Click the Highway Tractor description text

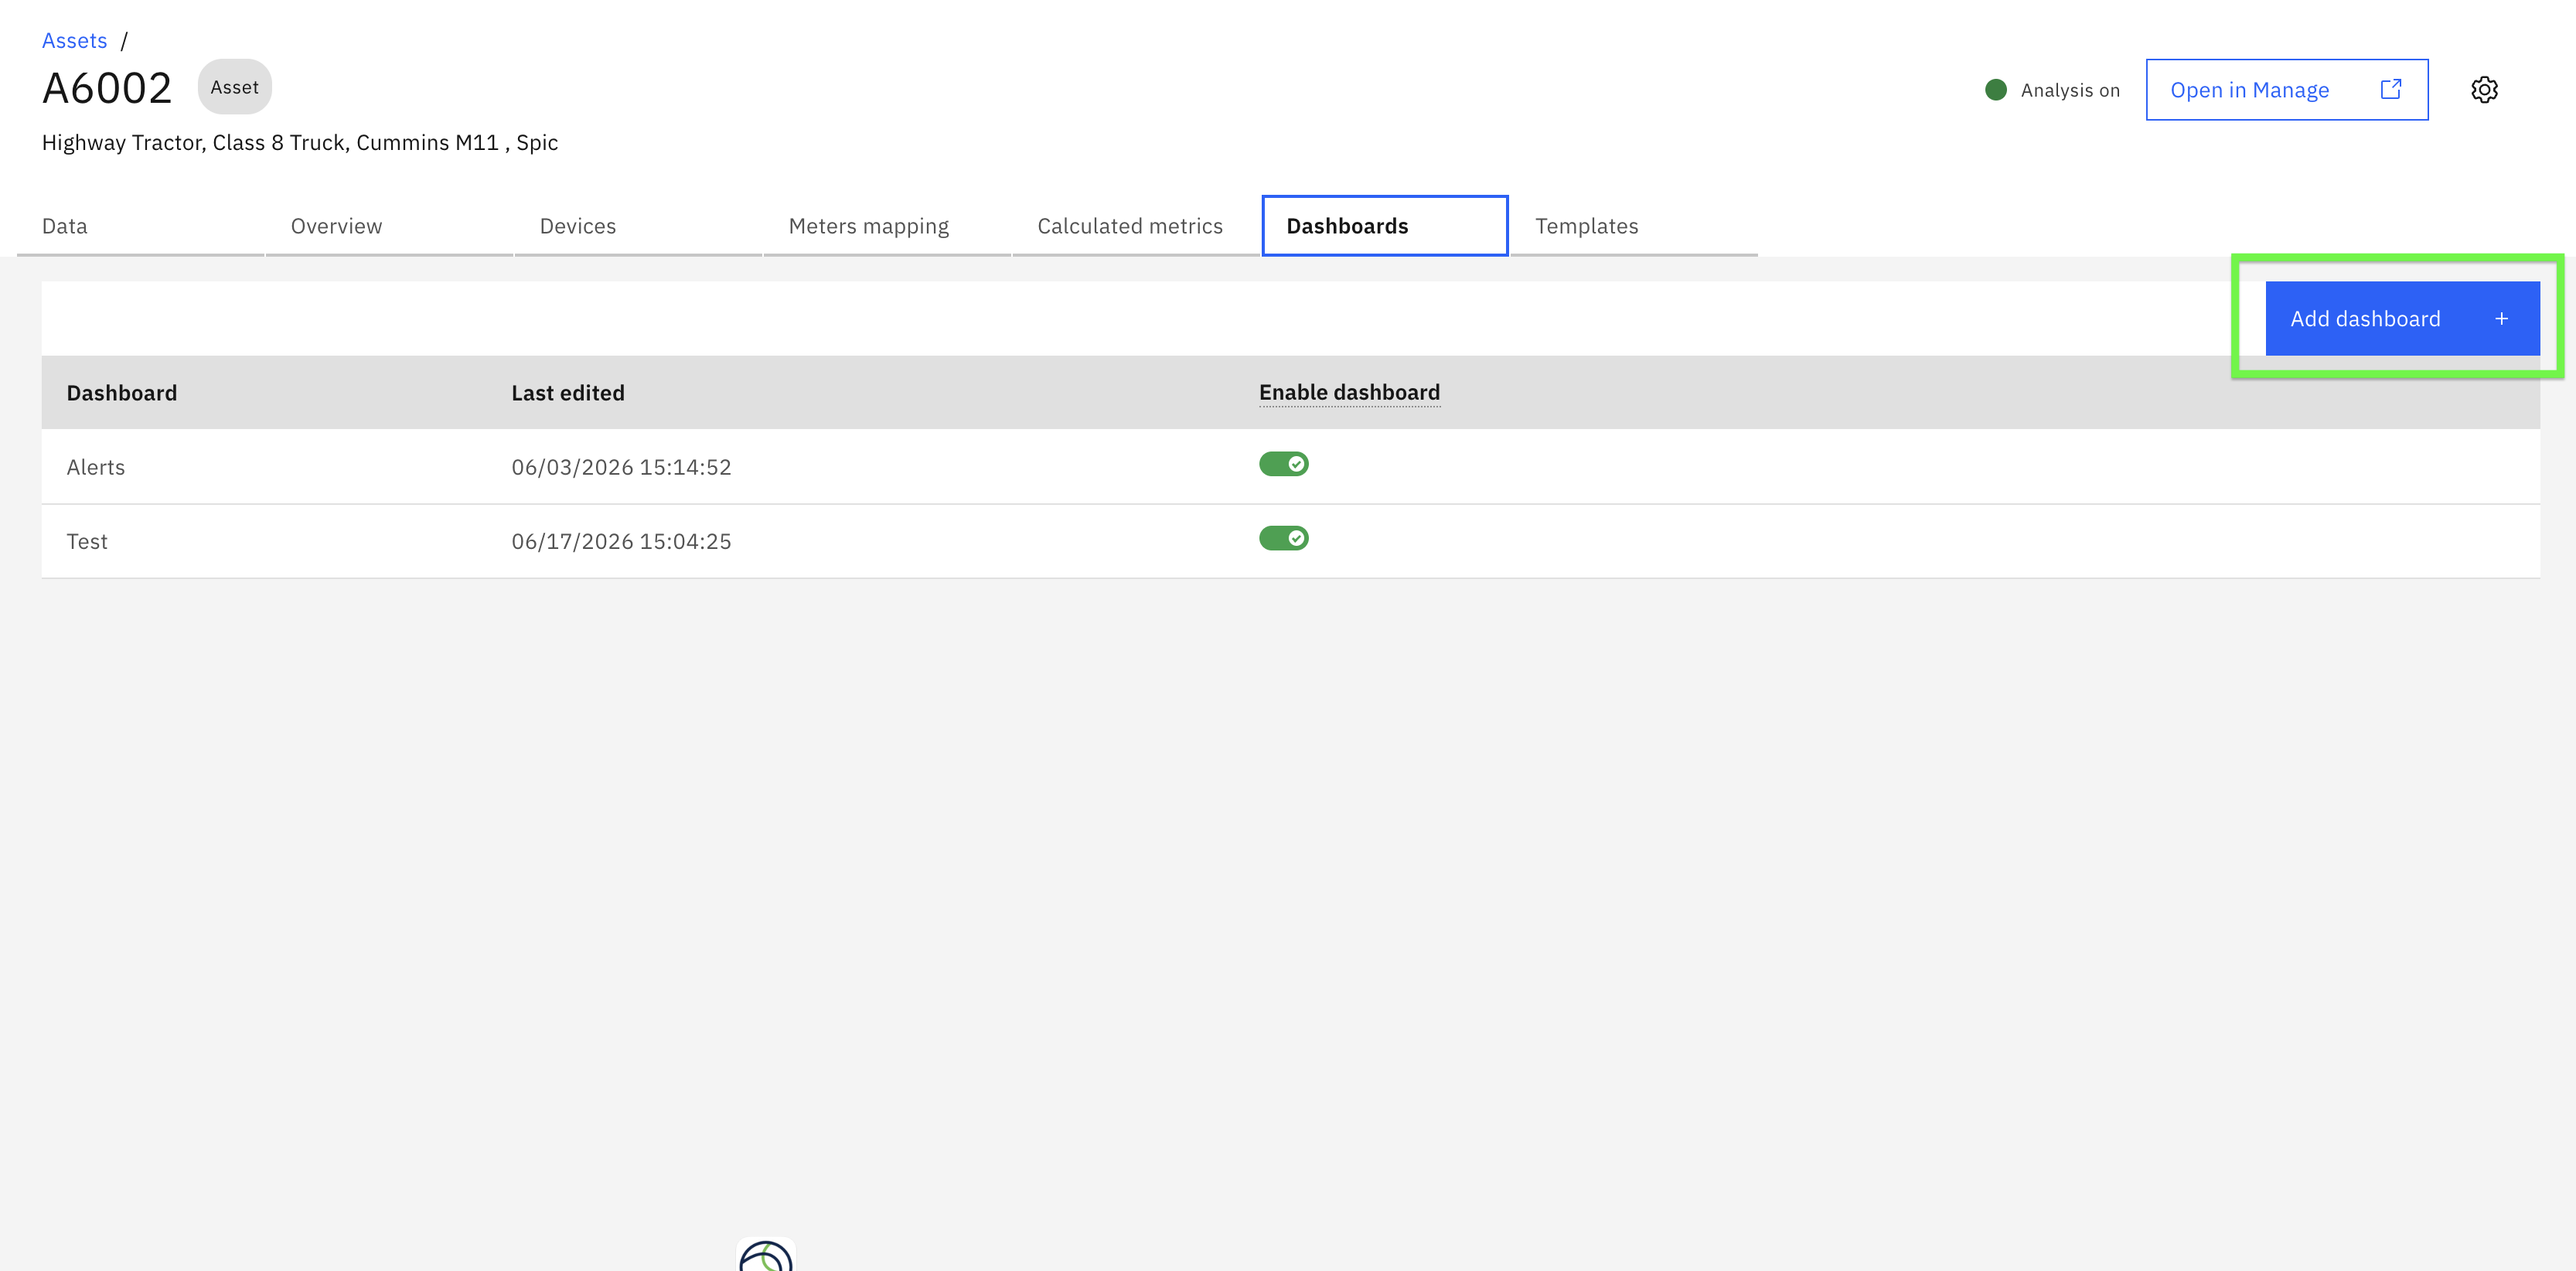click(300, 143)
